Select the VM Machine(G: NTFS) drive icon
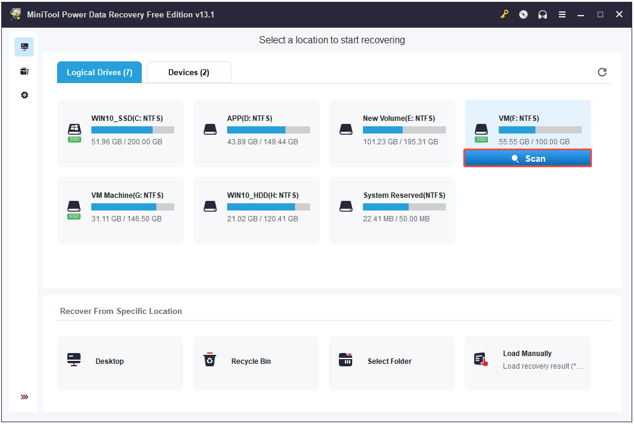The height and width of the screenshot is (424, 634). (74, 210)
